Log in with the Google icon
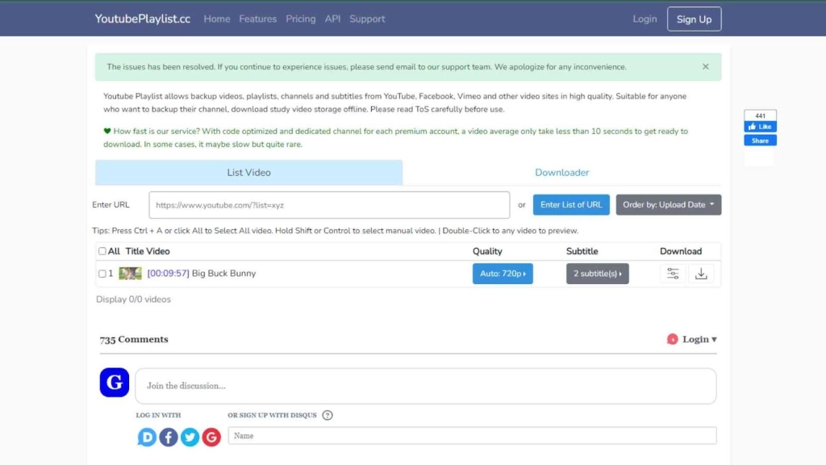Viewport: 826px width, 465px height. coord(211,438)
